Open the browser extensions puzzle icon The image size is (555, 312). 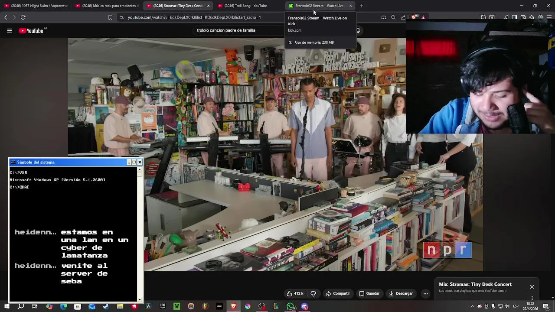click(483, 17)
